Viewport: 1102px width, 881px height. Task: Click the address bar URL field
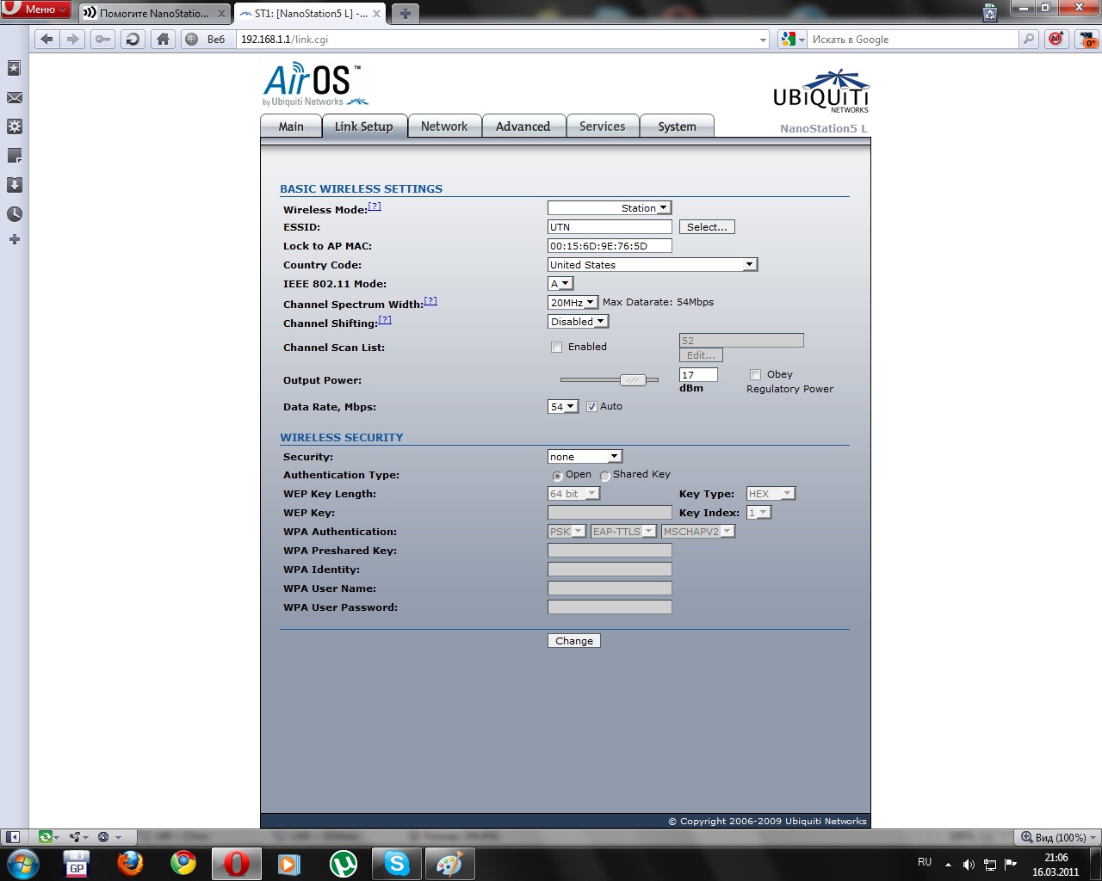point(498,40)
